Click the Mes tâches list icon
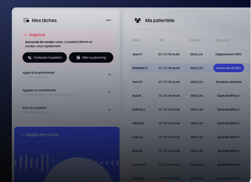Screen dimensions: 251x182 26,20
